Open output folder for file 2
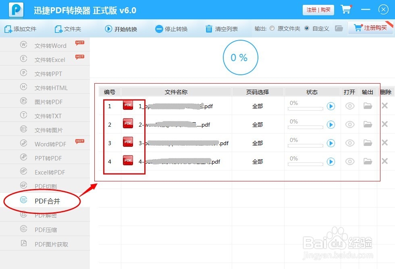Screen dimensions: 395x269 [x=368, y=124]
